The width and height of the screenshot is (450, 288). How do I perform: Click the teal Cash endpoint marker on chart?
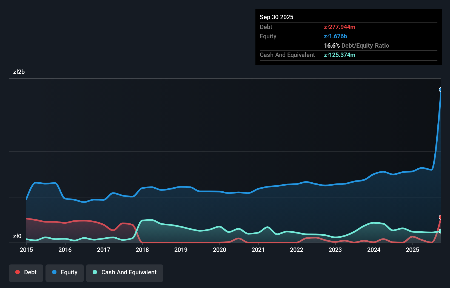tap(441, 231)
